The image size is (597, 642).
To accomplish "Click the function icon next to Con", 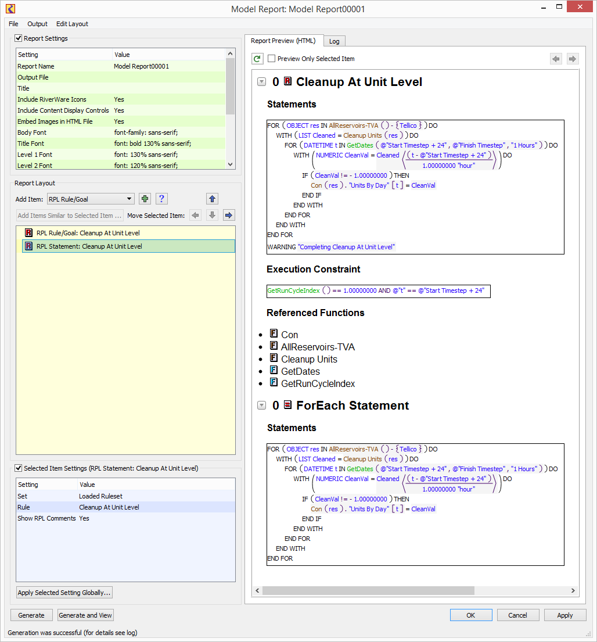I will pyautogui.click(x=274, y=333).
